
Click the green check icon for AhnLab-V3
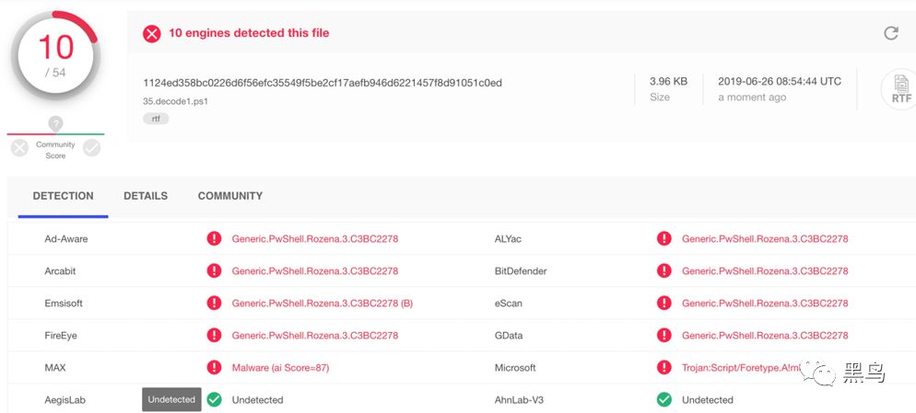click(664, 400)
